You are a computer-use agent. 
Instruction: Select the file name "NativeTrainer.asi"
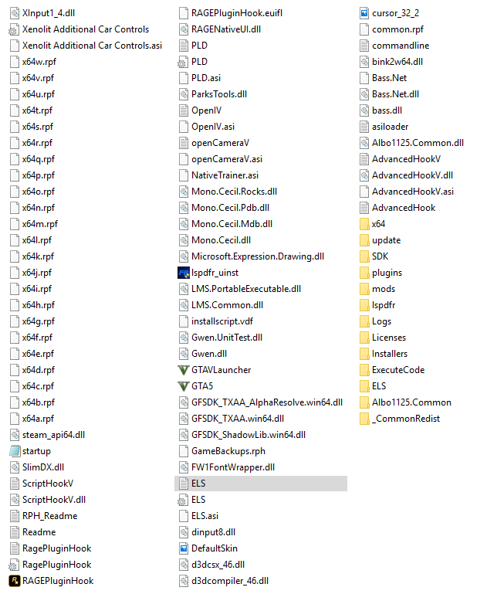pos(225,175)
